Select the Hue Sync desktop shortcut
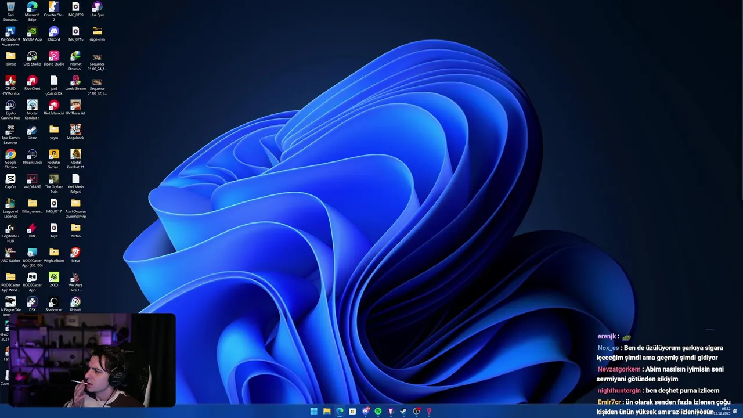Screen dimensions: 743x418 97,9
